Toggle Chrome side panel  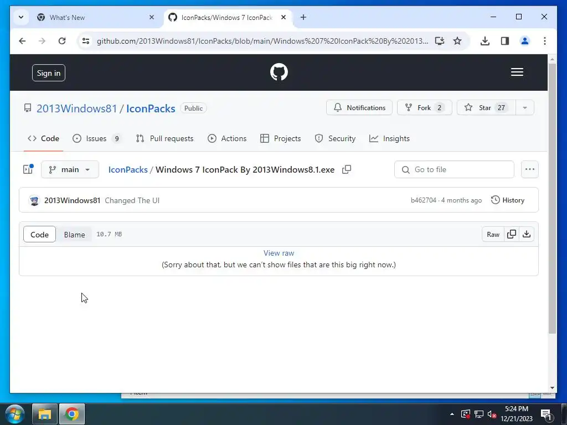[x=505, y=41]
